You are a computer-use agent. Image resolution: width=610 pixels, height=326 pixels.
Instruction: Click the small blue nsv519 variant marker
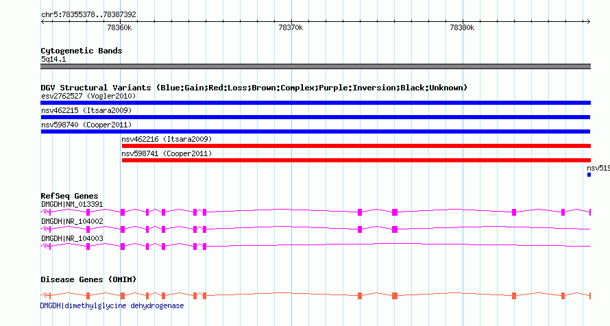[589, 175]
